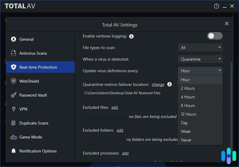Open the help question mark icon
239x167 pixels.
tap(216, 6)
